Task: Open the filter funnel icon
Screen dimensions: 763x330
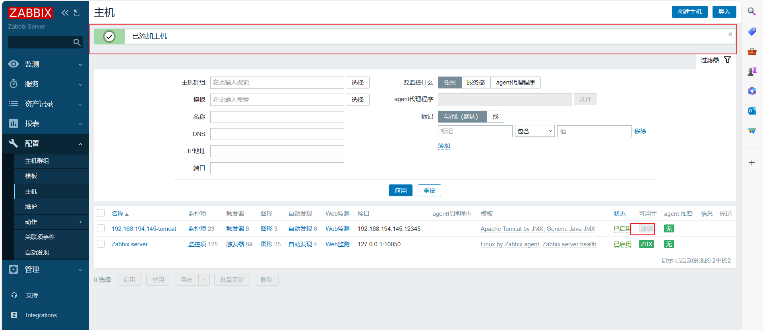Action: (727, 60)
